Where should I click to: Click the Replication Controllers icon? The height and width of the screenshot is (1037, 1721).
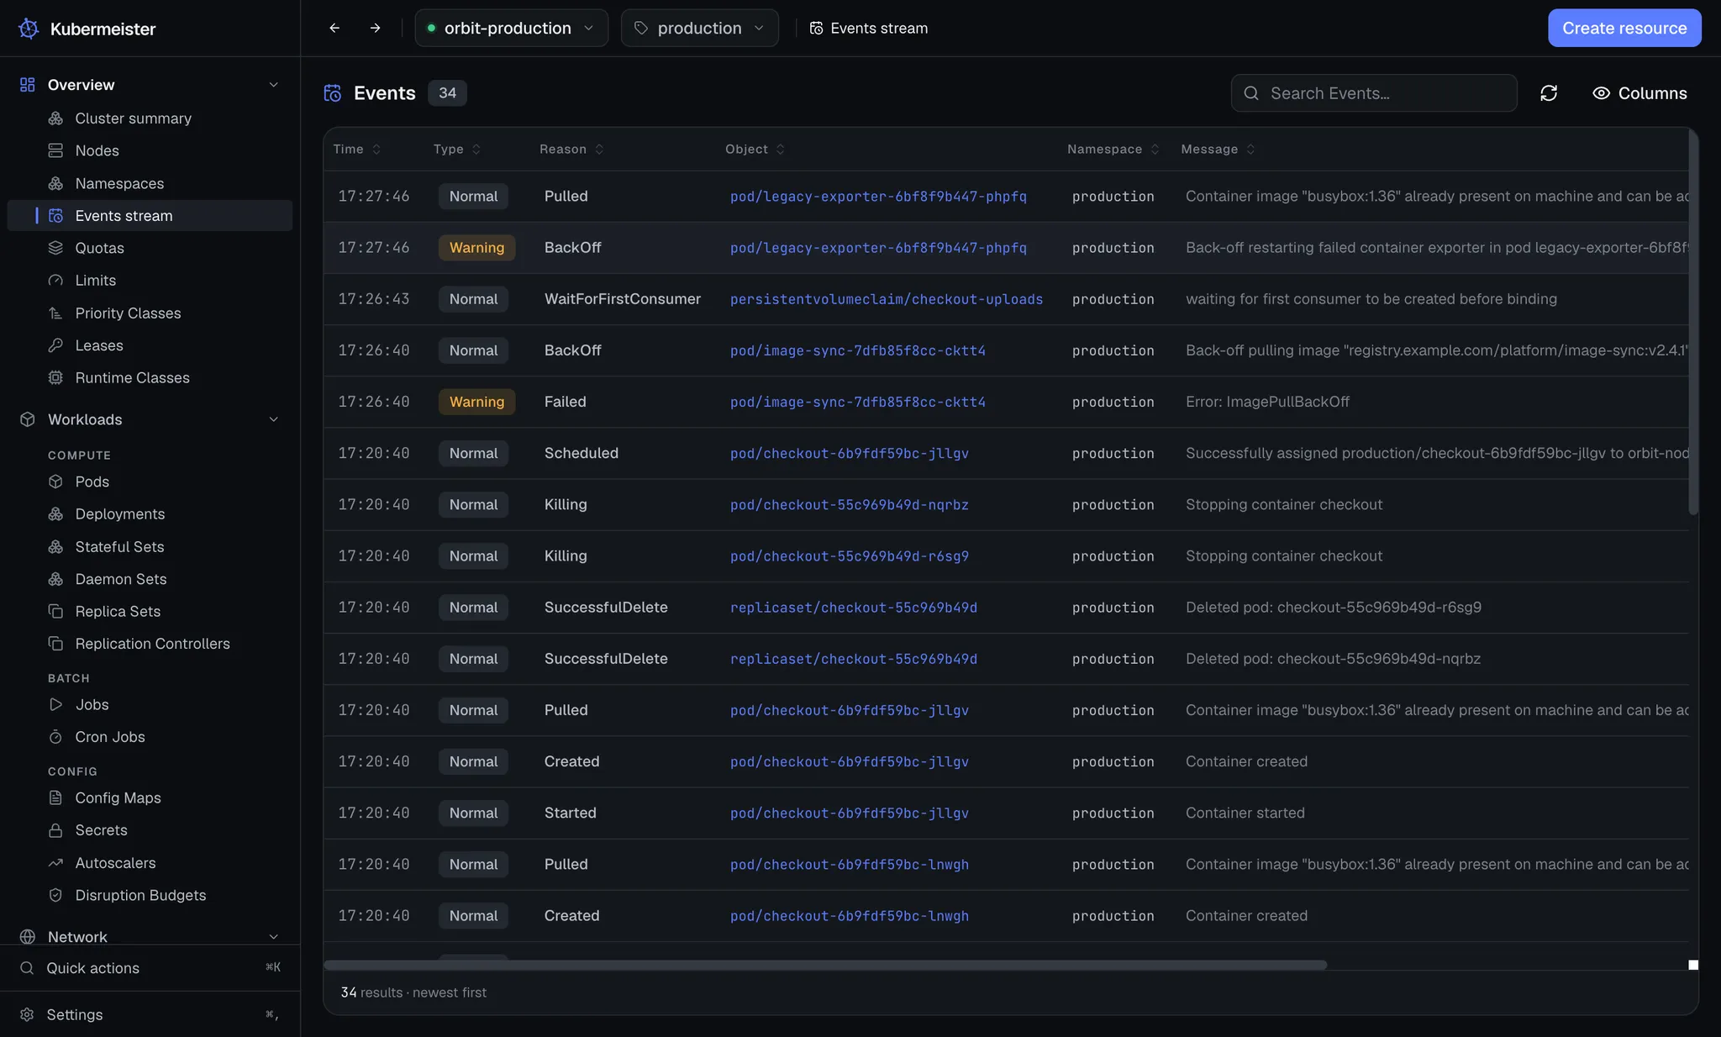click(55, 644)
